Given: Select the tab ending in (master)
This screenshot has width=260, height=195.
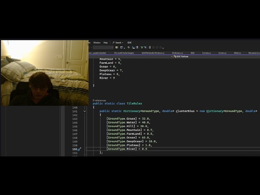Looking at the screenshot, I should [97, 53].
